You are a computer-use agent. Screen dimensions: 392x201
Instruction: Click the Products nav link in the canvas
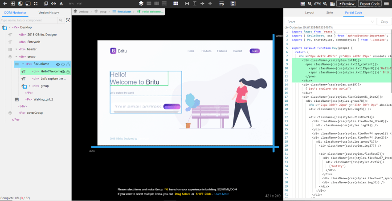tap(206, 51)
